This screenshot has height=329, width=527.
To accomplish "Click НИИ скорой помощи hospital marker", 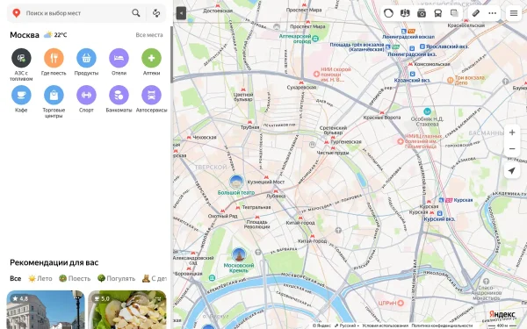I will click(x=316, y=74).
